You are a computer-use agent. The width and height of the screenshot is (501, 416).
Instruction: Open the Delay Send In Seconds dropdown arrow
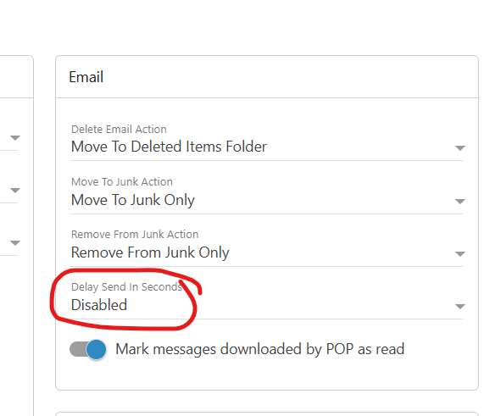[459, 307]
